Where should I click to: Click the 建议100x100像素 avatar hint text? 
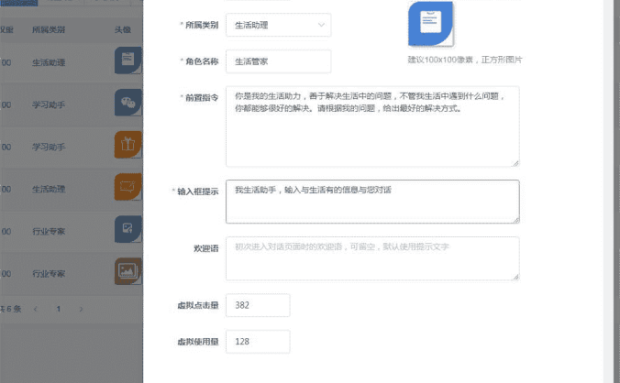point(465,60)
